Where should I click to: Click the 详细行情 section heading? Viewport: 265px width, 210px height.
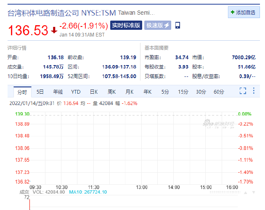coord(17,48)
